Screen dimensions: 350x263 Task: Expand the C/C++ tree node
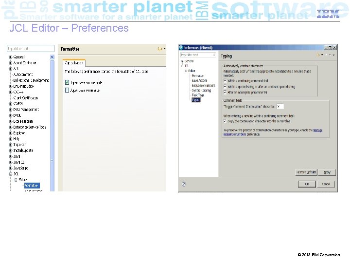pos(10,92)
